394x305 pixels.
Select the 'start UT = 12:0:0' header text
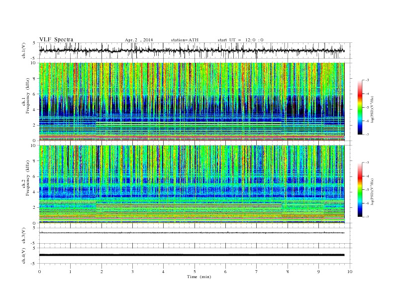[x=240, y=40]
